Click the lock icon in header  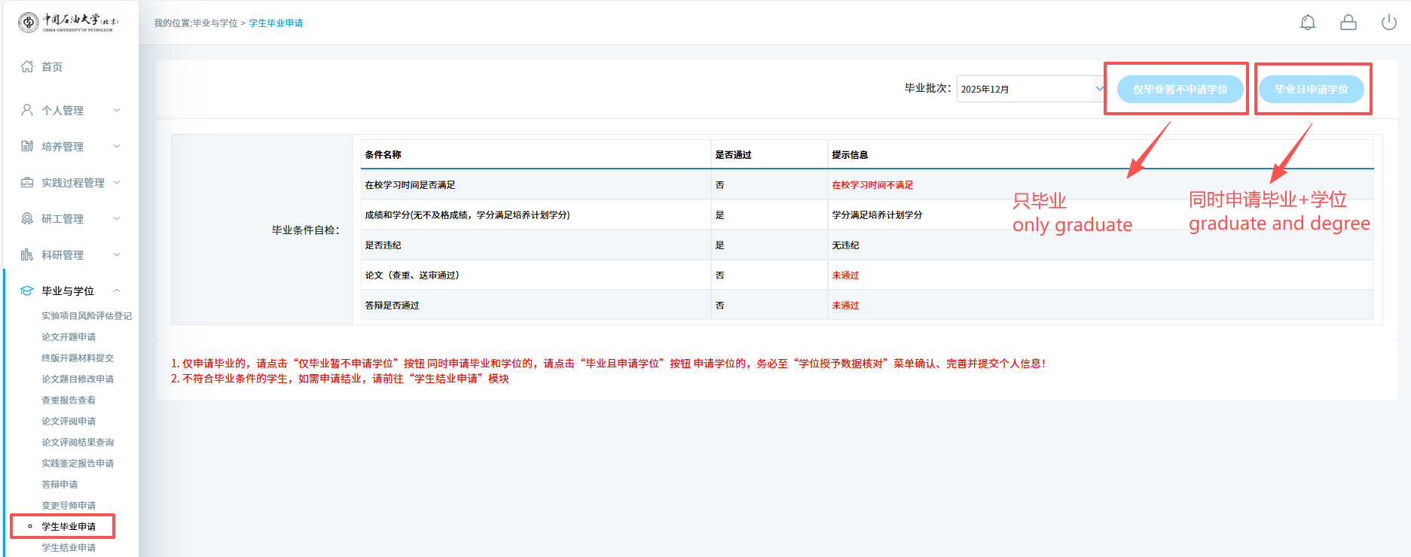(1348, 23)
